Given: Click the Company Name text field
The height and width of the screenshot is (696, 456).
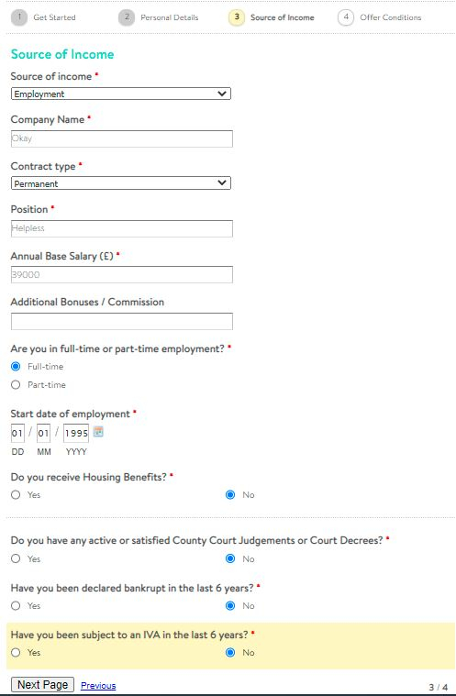Looking at the screenshot, I should (122, 139).
